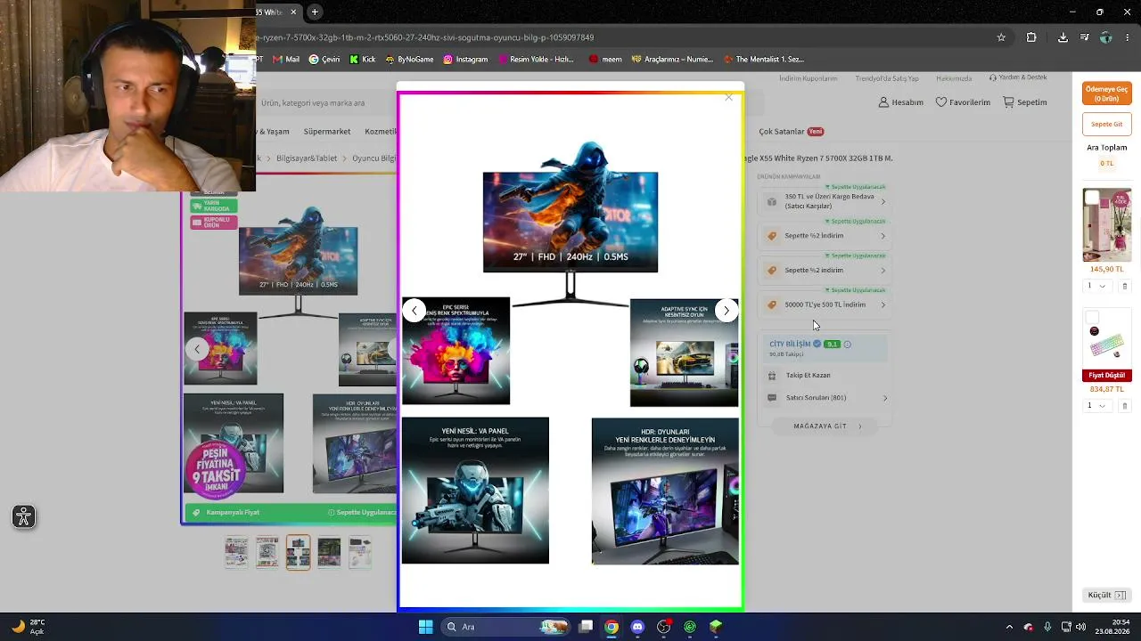Screen dimensions: 1141x641
Task: Click the Ödemeye Geç button
Action: 1107,93
